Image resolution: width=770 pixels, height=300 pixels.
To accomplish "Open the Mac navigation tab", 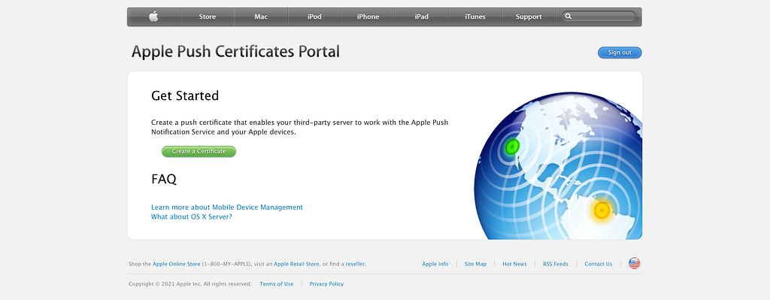I will tap(261, 17).
